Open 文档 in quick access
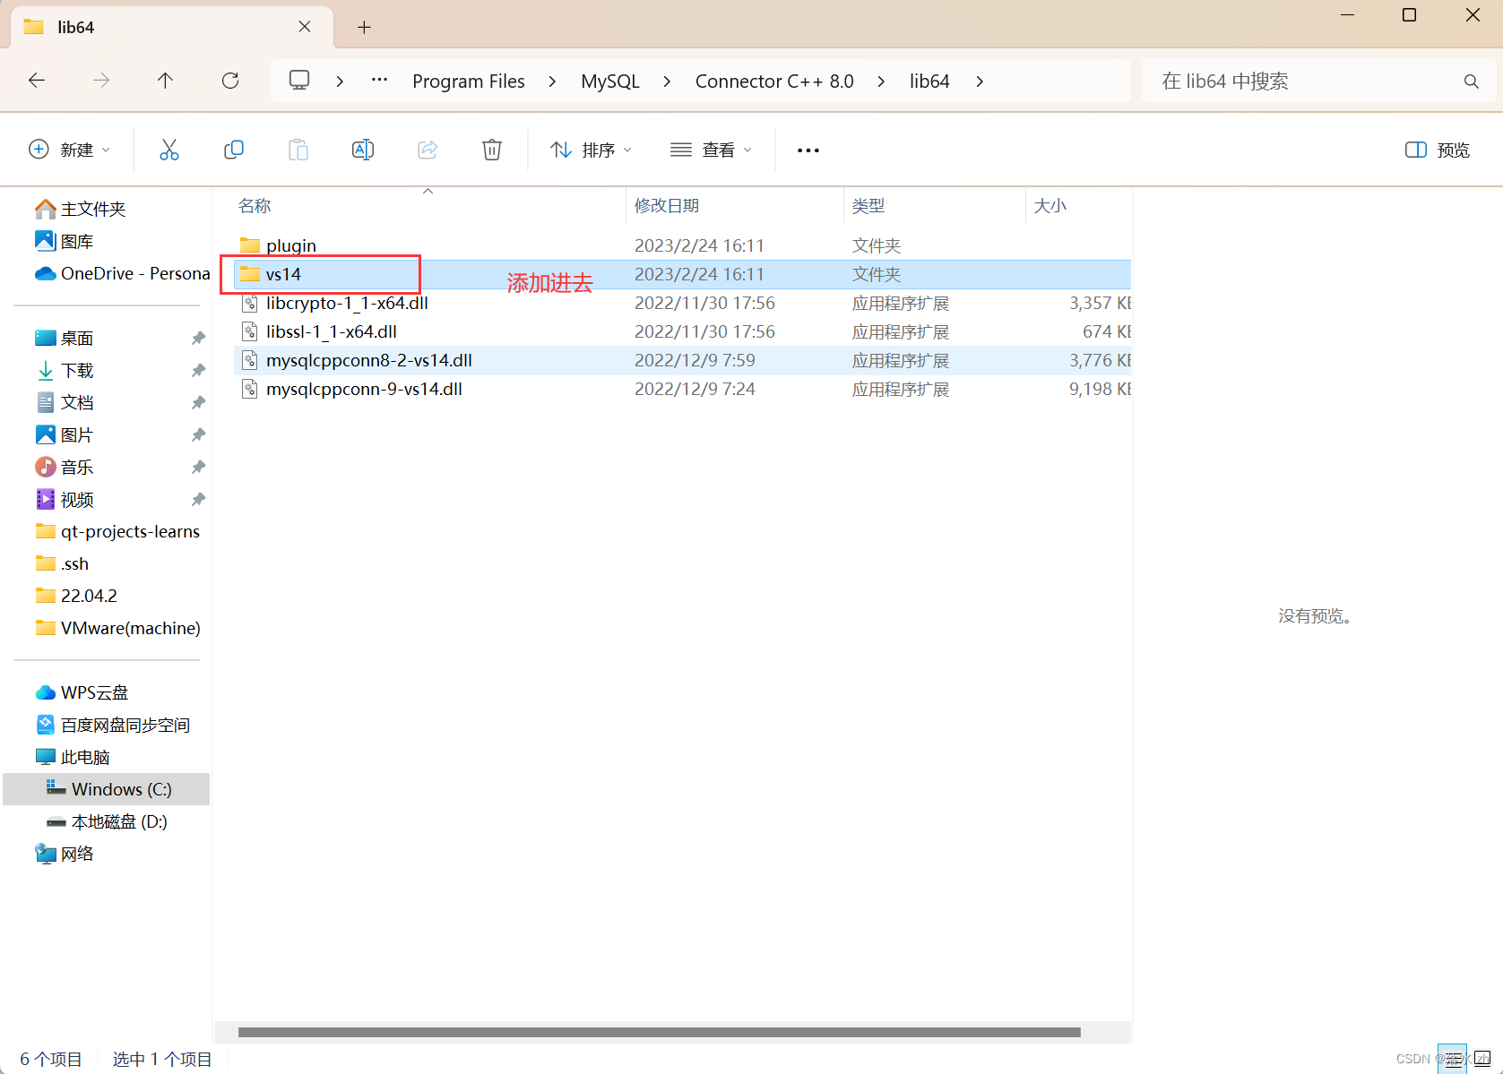Image resolution: width=1503 pixels, height=1074 pixels. click(x=65, y=402)
